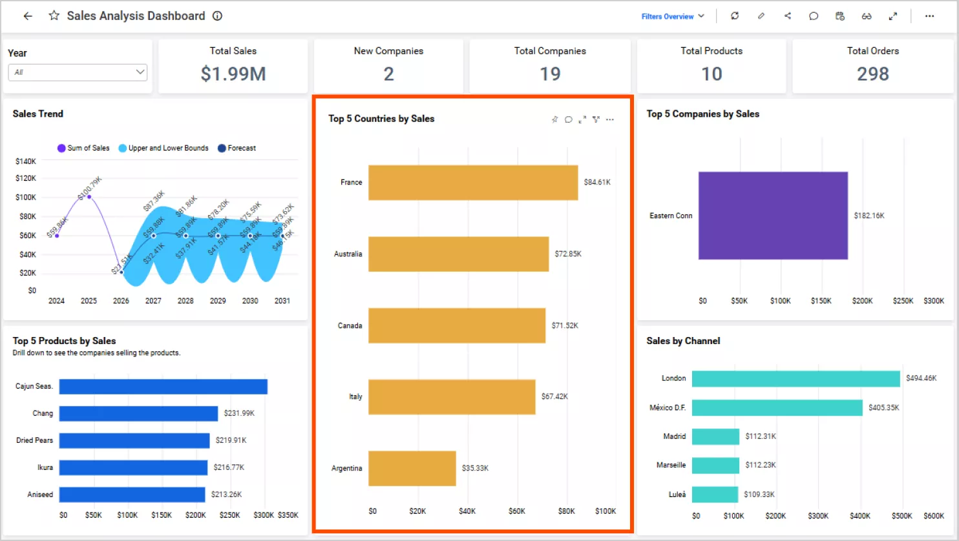Click the $494.46K London value label
Image resolution: width=959 pixels, height=541 pixels.
click(922, 378)
